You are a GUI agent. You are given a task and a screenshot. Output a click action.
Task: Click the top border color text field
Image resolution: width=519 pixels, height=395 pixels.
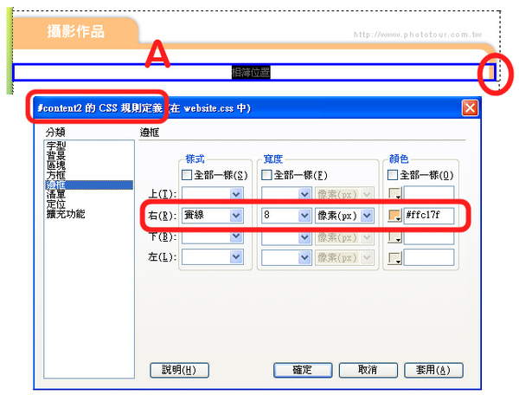pyautogui.click(x=429, y=193)
